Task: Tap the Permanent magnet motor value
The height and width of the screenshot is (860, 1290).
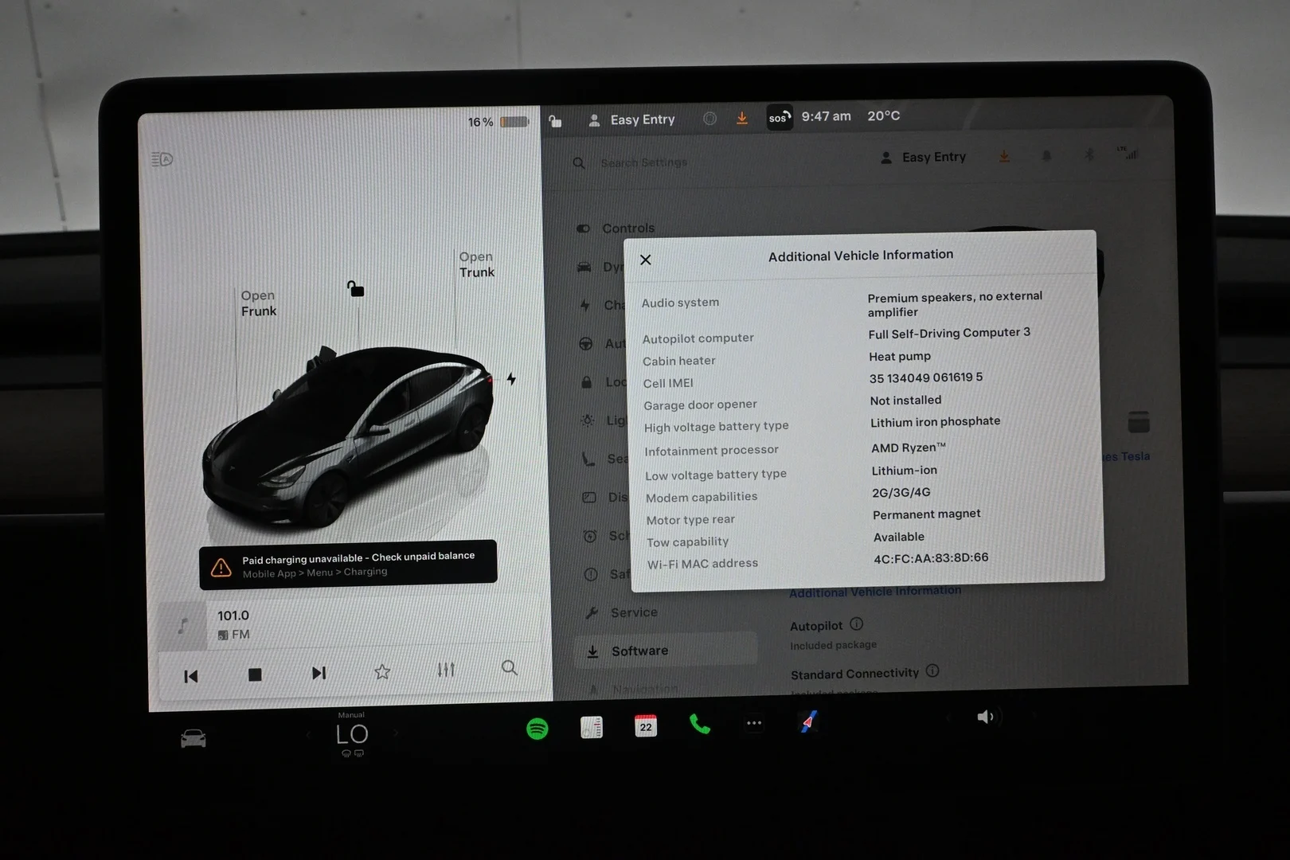Action: coord(927,514)
